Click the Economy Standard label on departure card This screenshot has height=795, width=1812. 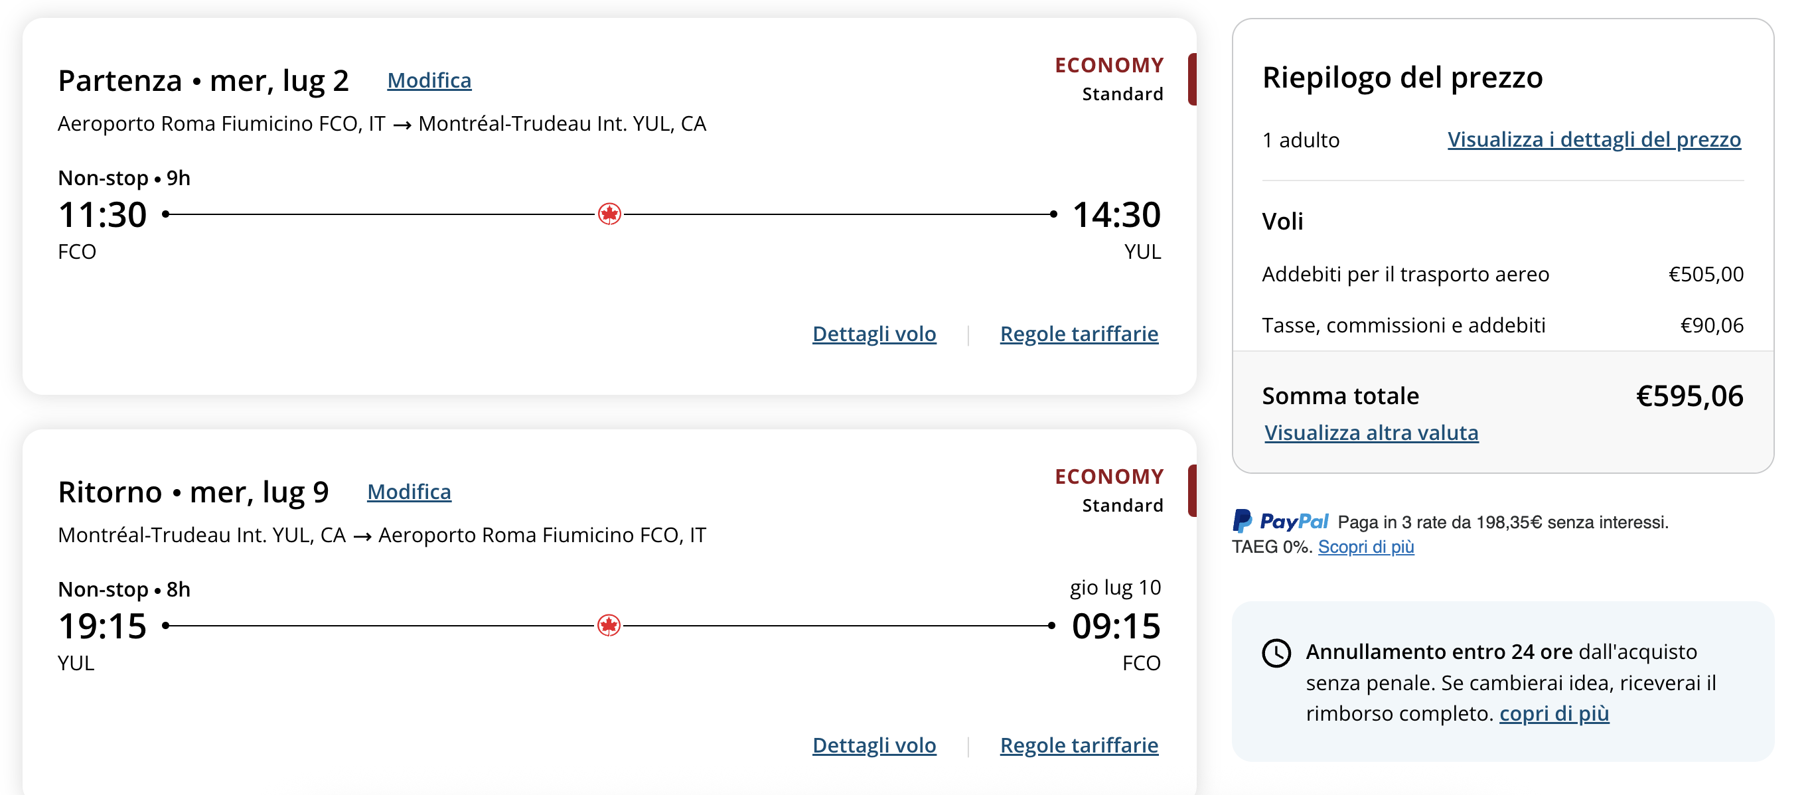[1108, 79]
